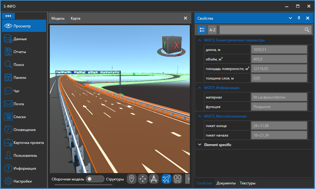Screen dimensions: 315x189
Task: Click the location pin icon in viewer toolbar
Action: click(132, 179)
